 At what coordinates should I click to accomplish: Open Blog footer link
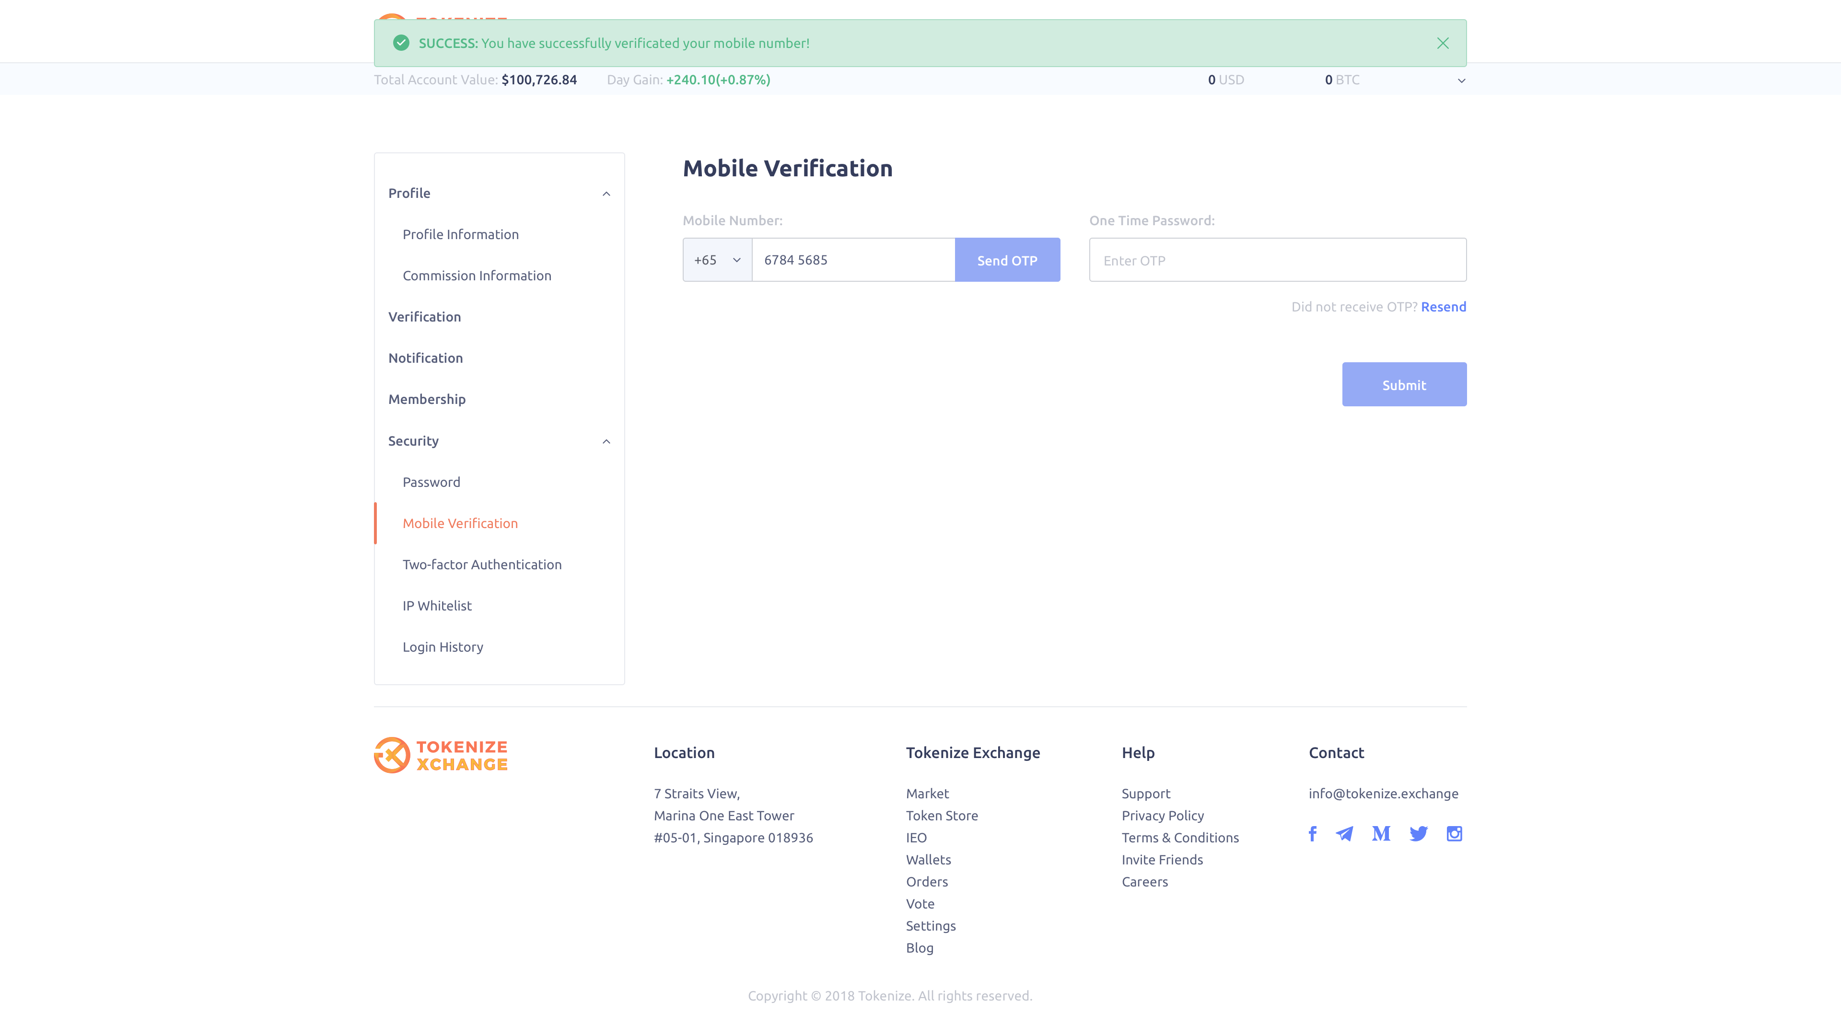(x=919, y=948)
